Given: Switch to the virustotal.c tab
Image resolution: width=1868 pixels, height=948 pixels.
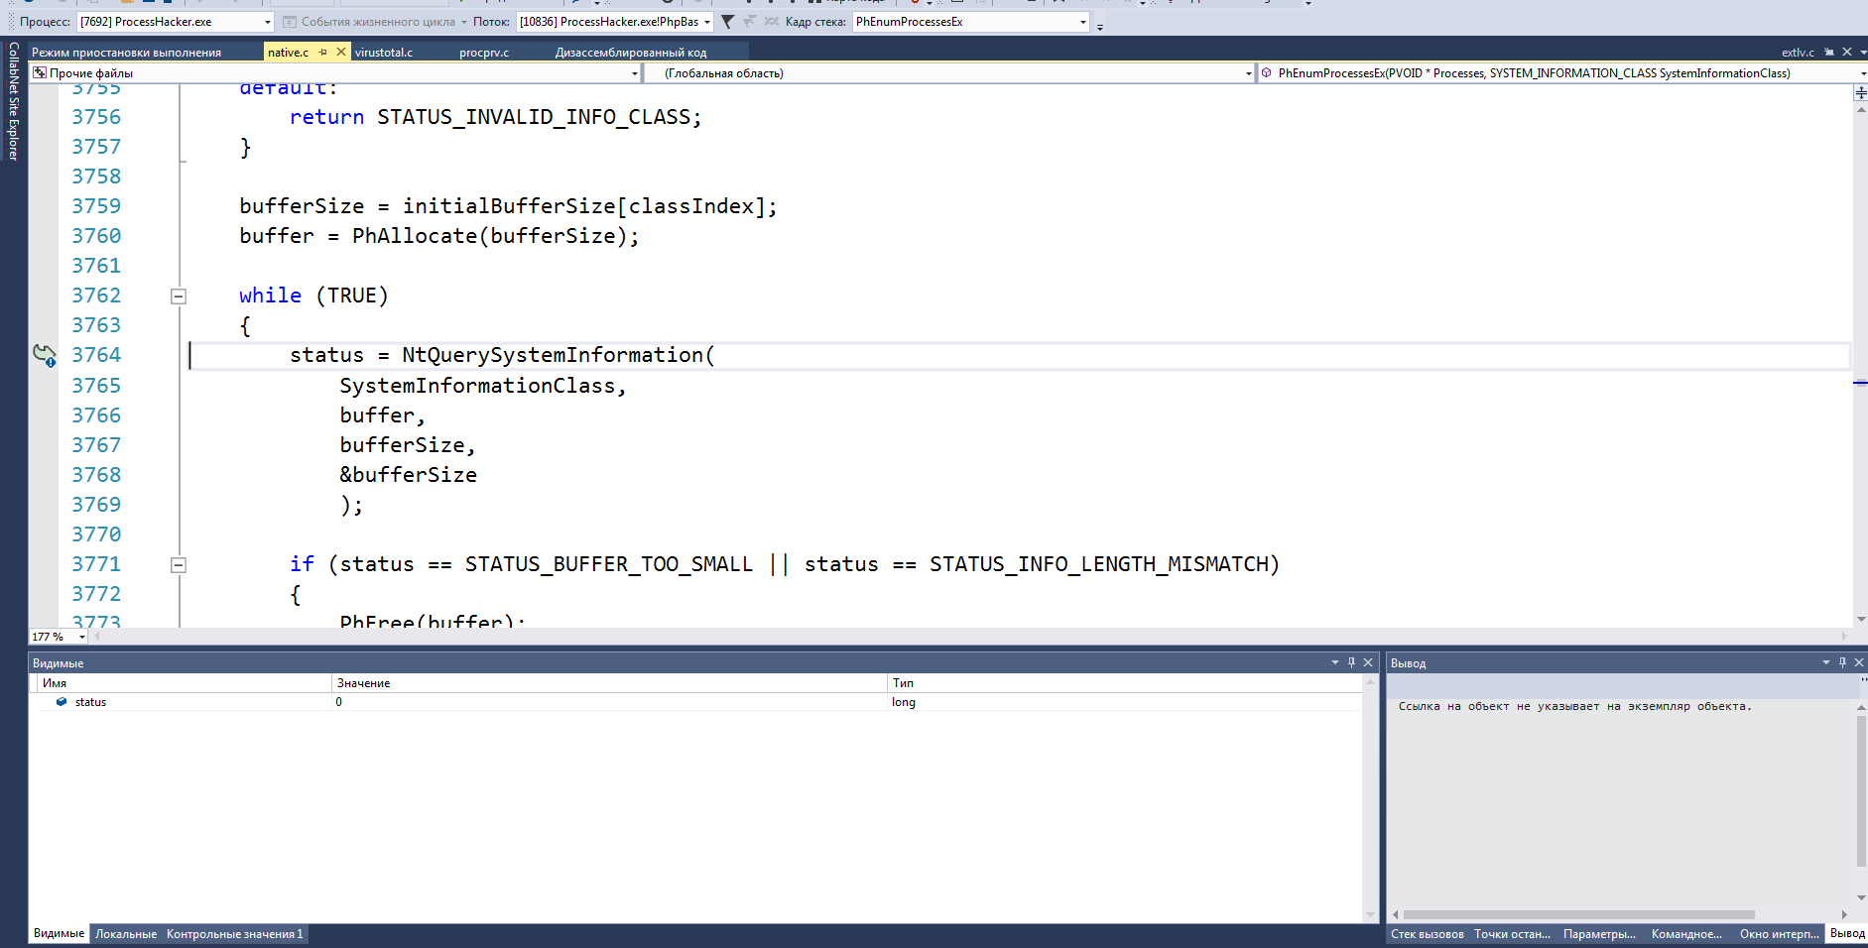Looking at the screenshot, I should click(384, 53).
